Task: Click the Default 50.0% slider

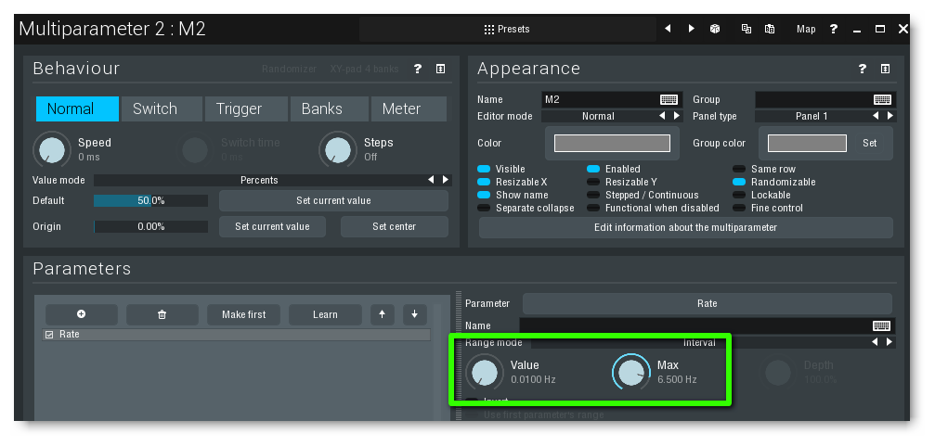Action: coord(150,200)
